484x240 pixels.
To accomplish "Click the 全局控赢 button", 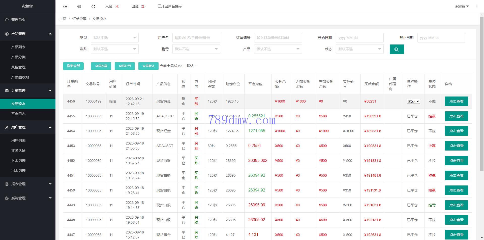I will pyautogui.click(x=101, y=66).
